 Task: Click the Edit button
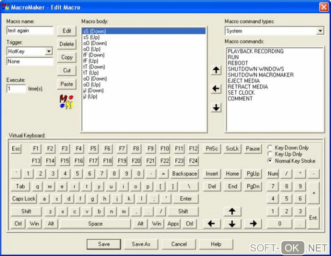point(67,31)
